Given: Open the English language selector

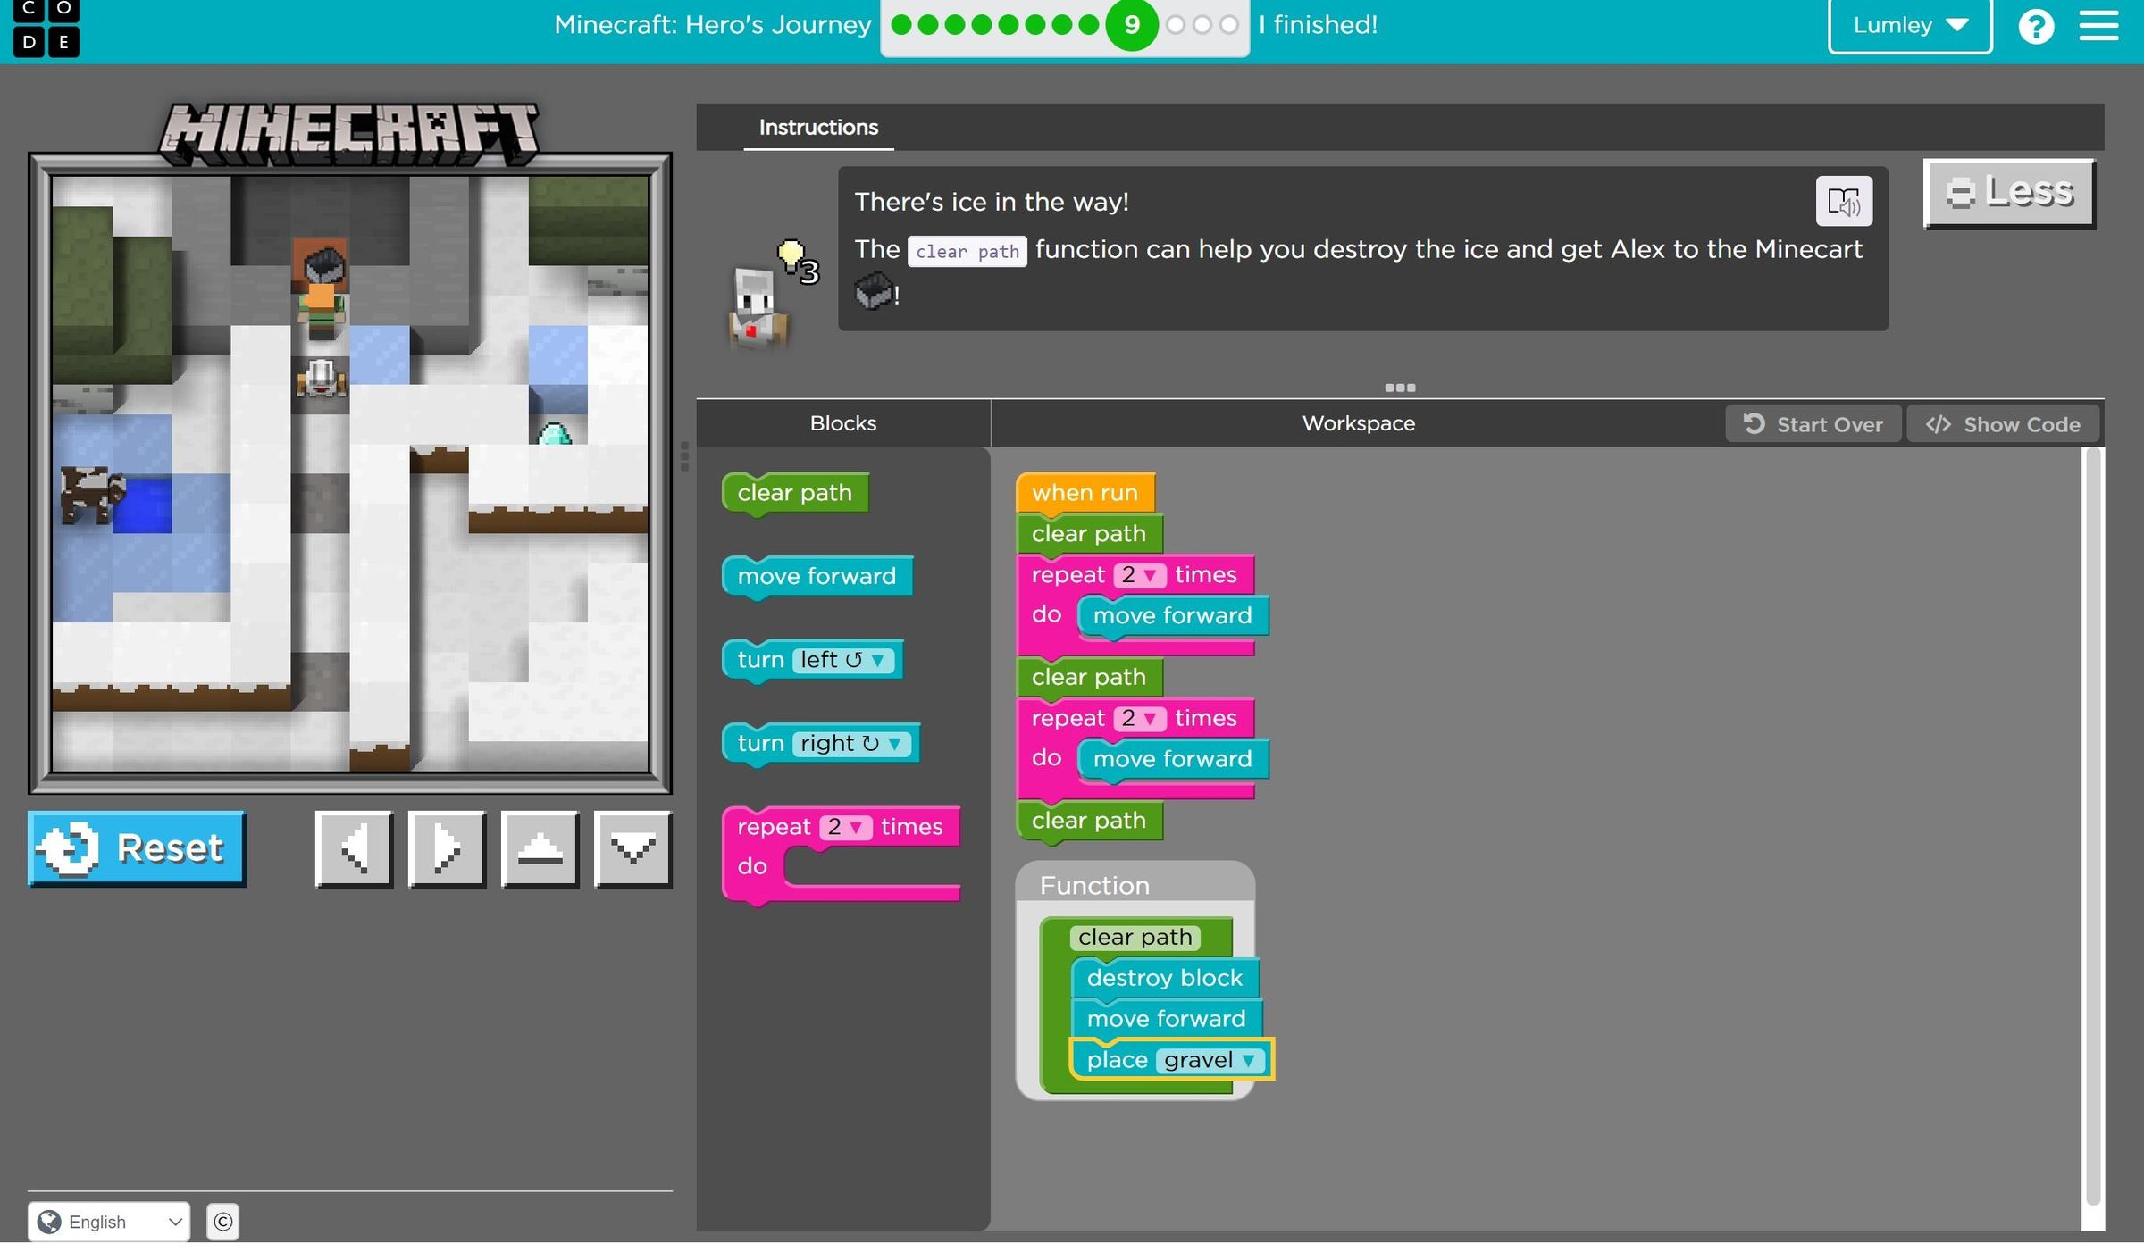Looking at the screenshot, I should (109, 1222).
